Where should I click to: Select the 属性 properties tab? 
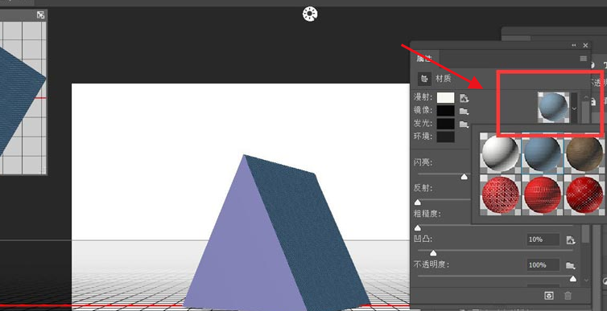425,59
